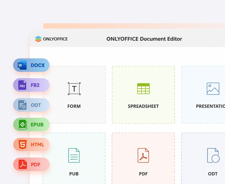
Task: Click the ONLYOFFICE Document Editor title
Action: 144,39
